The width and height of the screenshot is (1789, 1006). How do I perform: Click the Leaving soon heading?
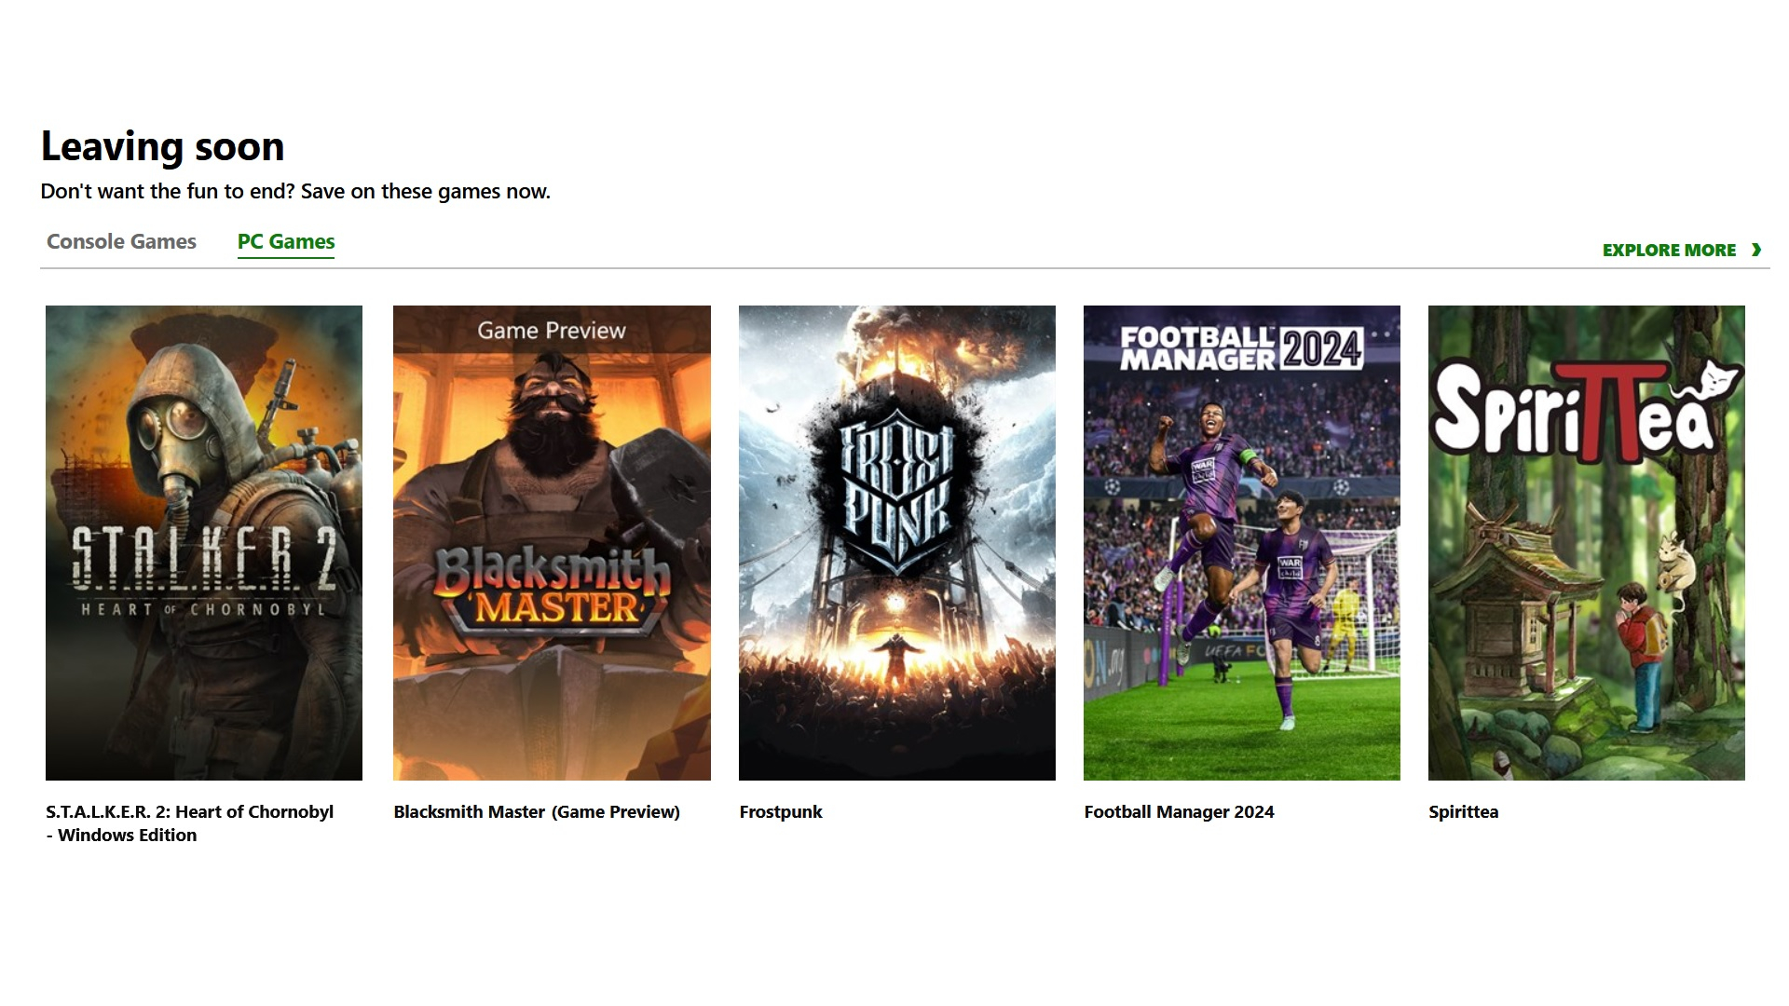(162, 147)
